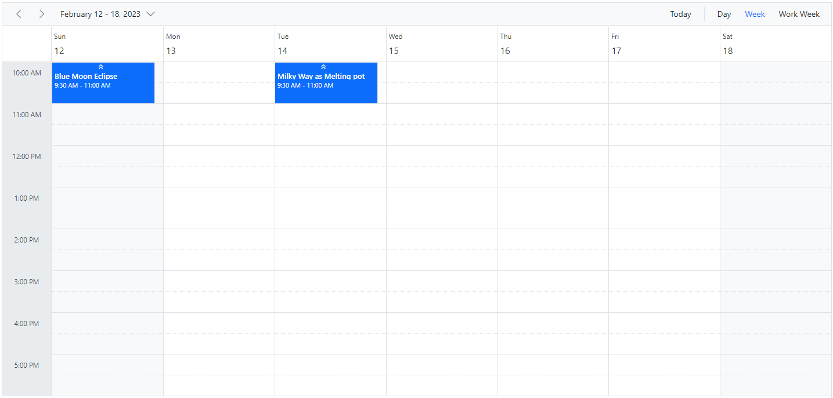Open the February 12 - 18, 2023 date picker
833x398 pixels.
(107, 14)
